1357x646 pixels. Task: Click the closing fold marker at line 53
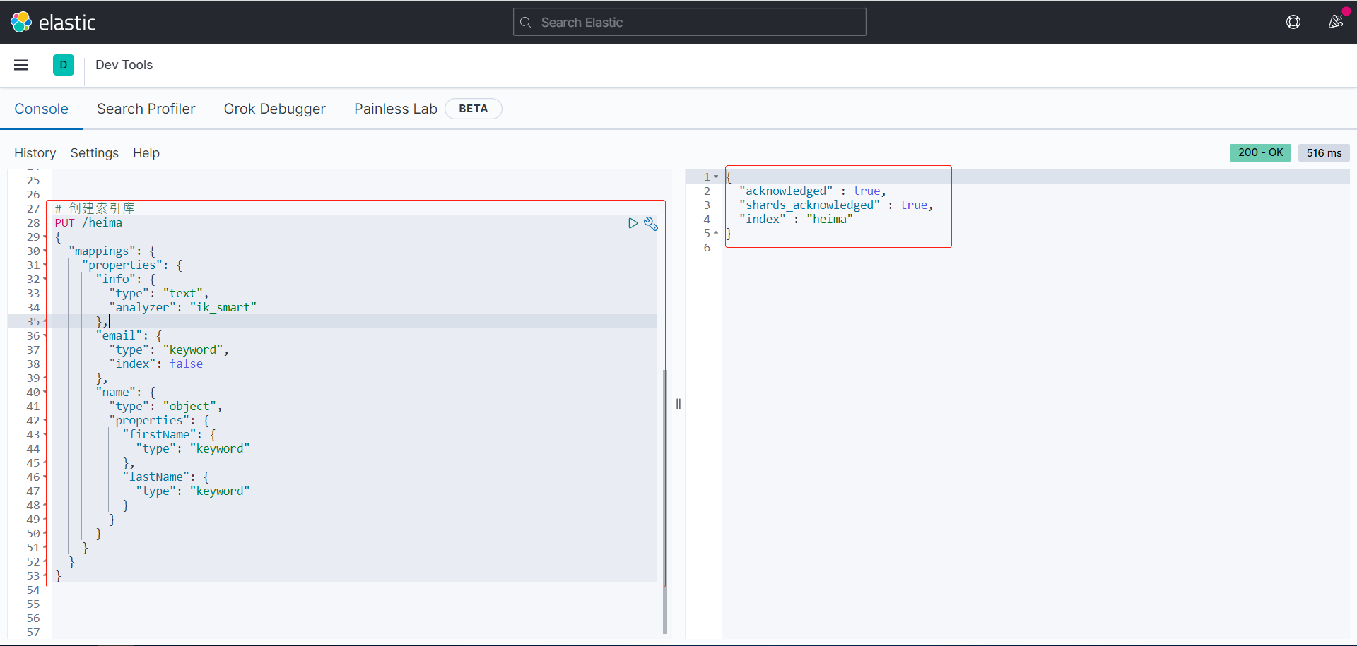pos(45,575)
